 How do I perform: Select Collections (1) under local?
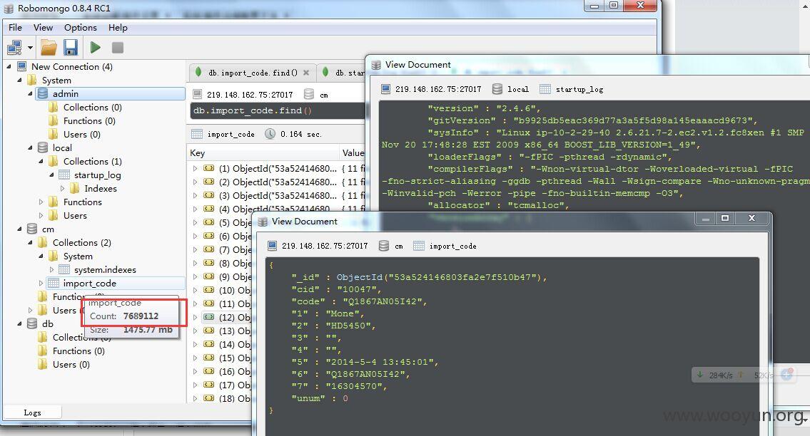point(92,162)
